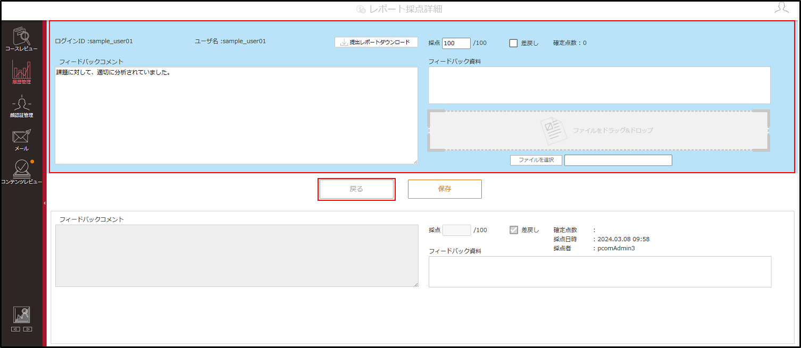This screenshot has width=801, height=348.
Task: Open コンテンツレビュー in the sidebar
Action: (22, 172)
